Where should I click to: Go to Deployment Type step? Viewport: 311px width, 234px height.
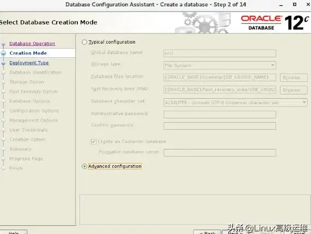pos(29,63)
